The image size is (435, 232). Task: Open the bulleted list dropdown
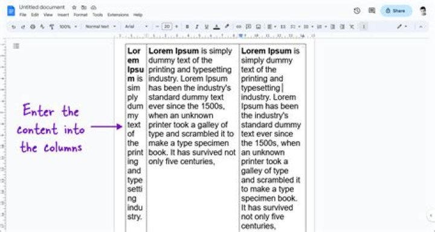pyautogui.click(x=308, y=27)
